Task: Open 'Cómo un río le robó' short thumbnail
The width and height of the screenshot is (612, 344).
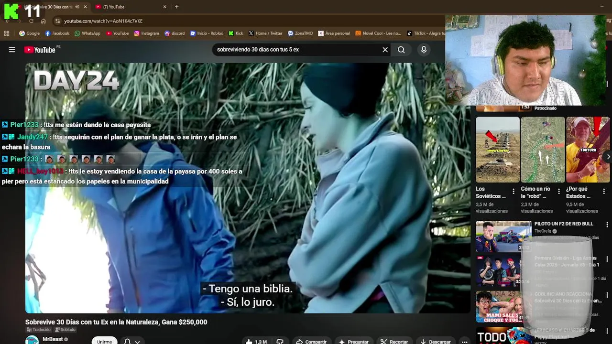Action: coord(543,150)
